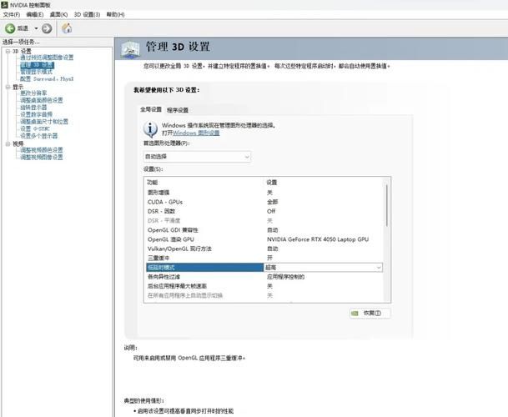Select 更改分辨率 in the task tree
This screenshot has height=417, width=508.
(x=34, y=93)
